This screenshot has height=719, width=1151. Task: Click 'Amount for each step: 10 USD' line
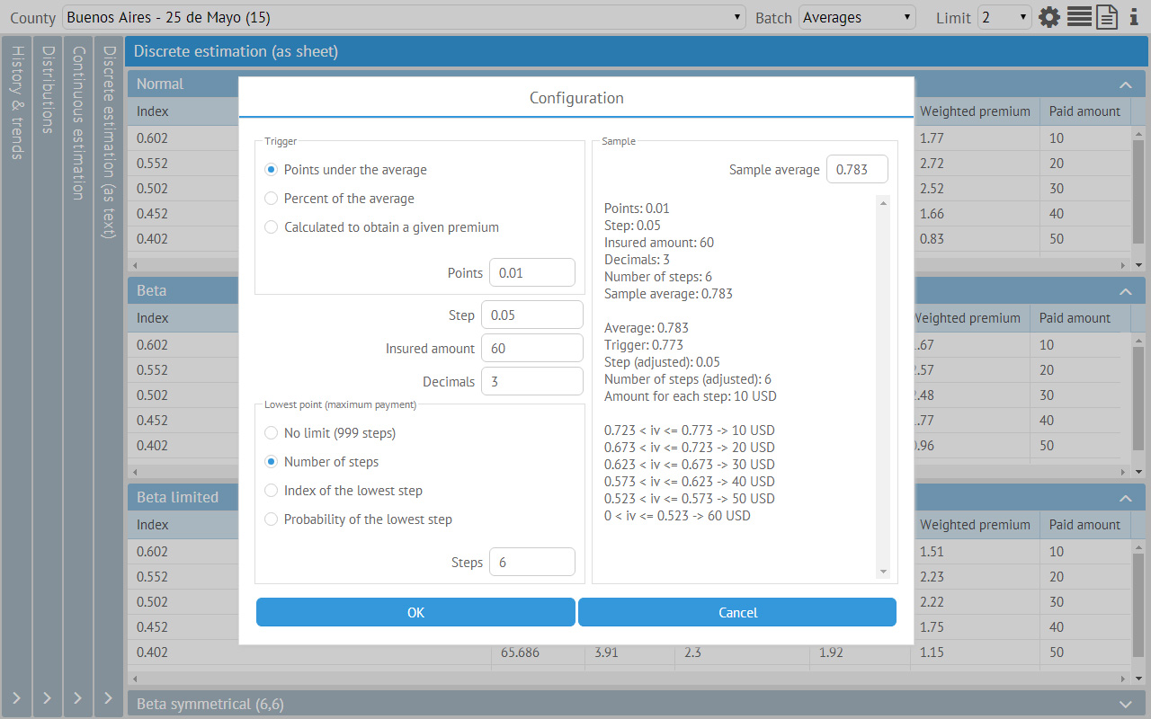[x=691, y=396]
